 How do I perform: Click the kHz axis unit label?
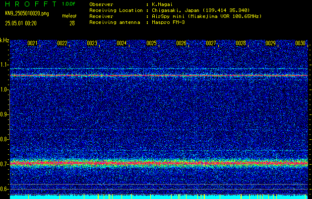coord(4,40)
